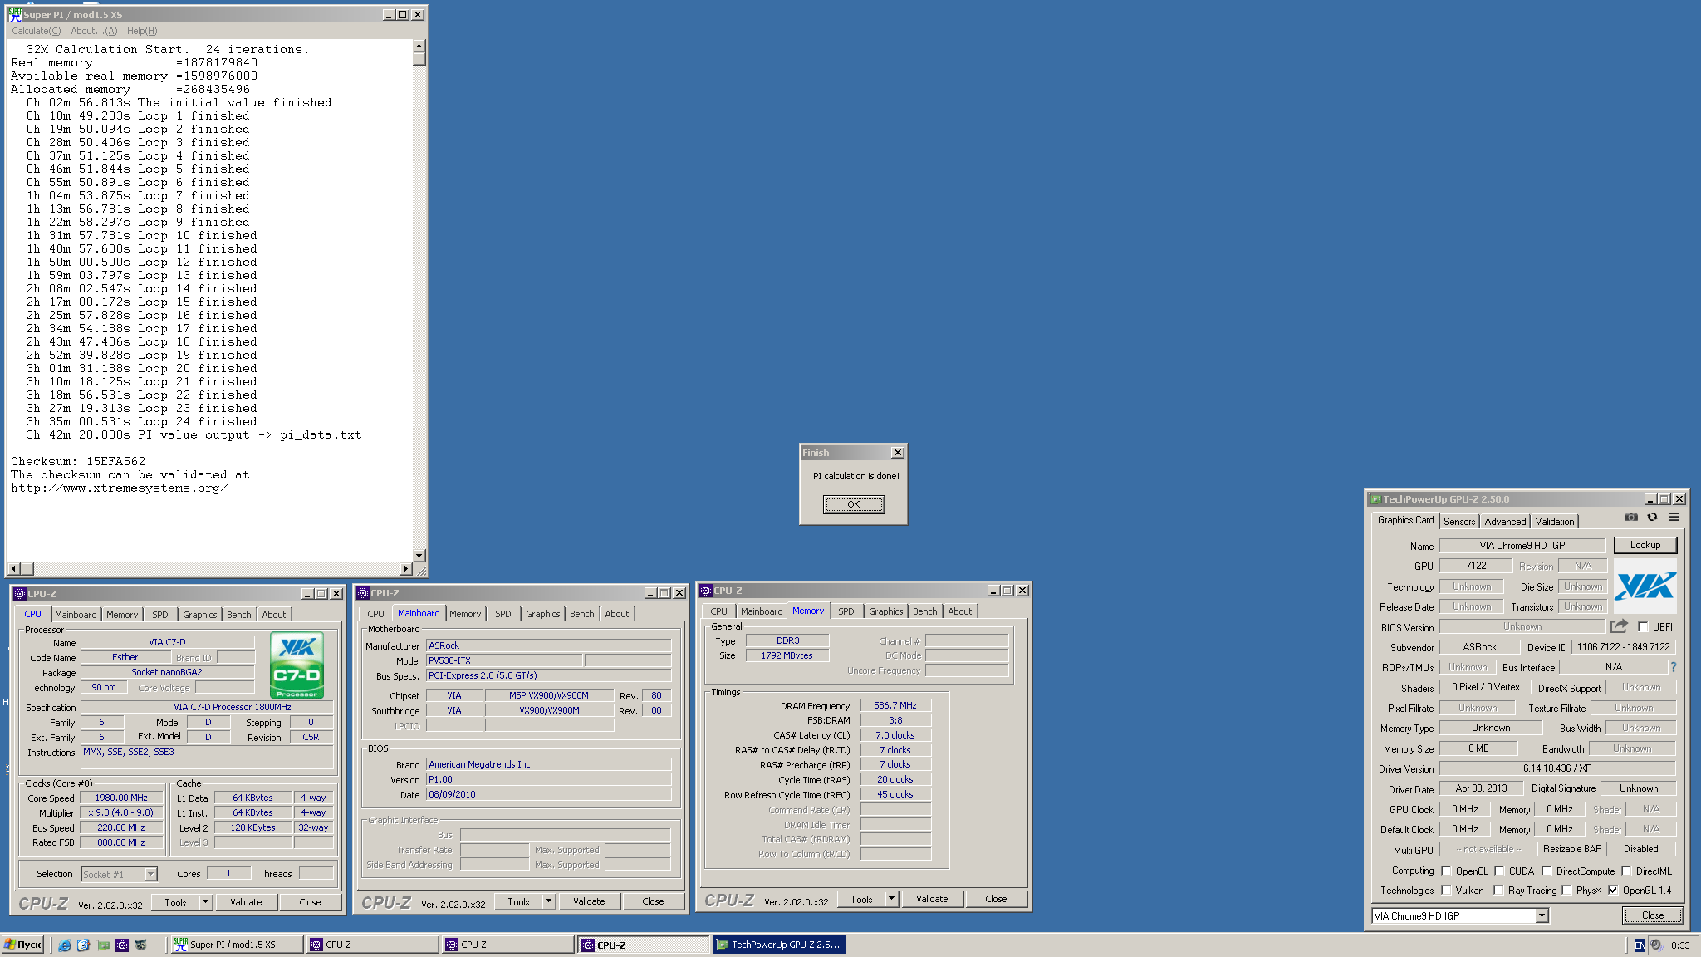The width and height of the screenshot is (1701, 957).
Task: Toggle the OpenGL 1.4 checkbox
Action: click(x=1613, y=891)
